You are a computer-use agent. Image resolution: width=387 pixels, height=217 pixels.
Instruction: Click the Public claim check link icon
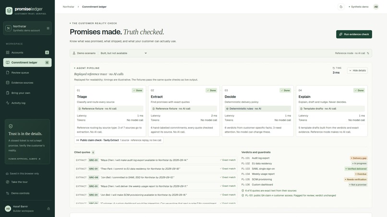point(78,140)
